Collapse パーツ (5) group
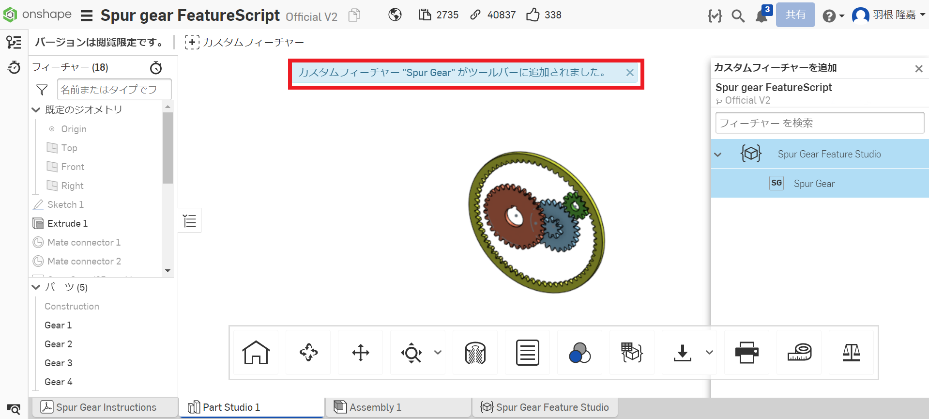This screenshot has height=419, width=929. (36, 287)
